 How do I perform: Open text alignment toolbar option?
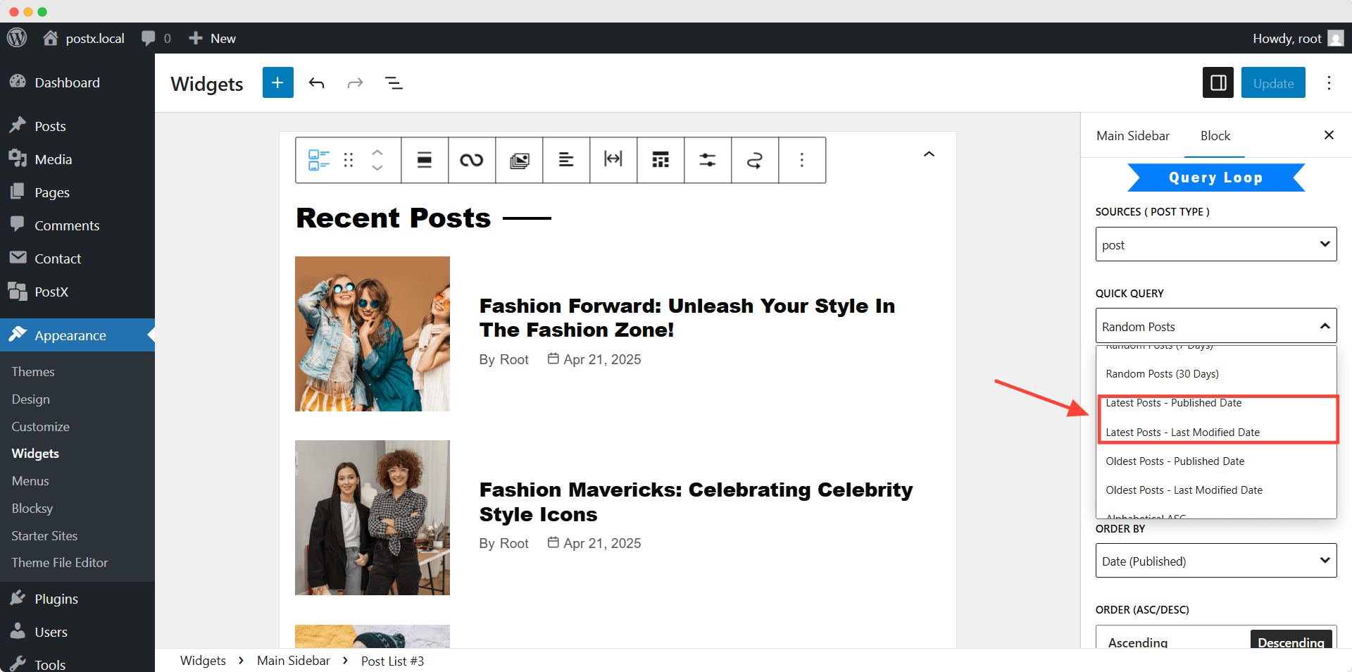pyautogui.click(x=566, y=160)
